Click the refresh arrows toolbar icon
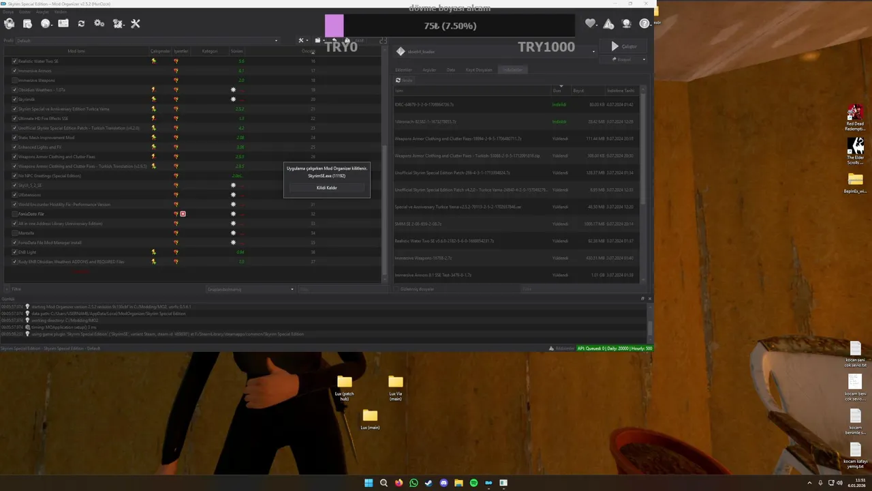The height and width of the screenshot is (491, 872). (81, 24)
